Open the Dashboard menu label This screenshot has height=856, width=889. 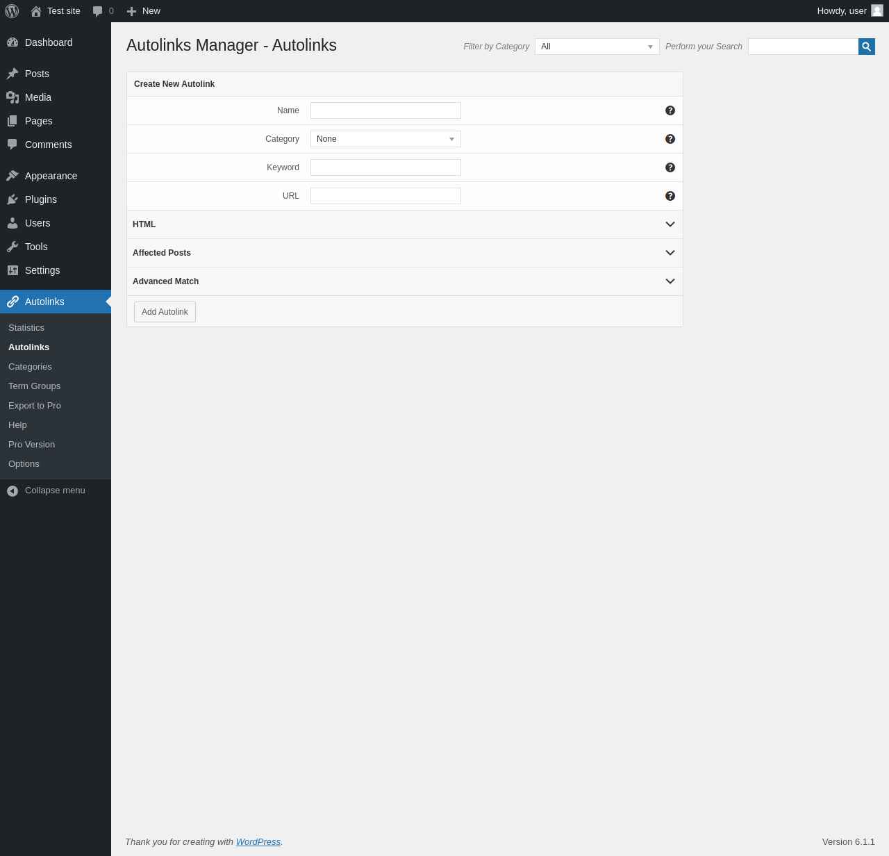point(49,42)
